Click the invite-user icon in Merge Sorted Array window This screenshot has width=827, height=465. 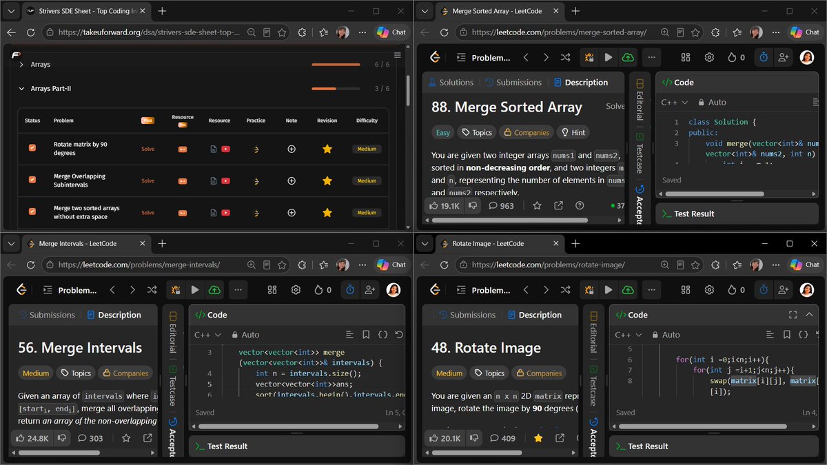tap(782, 58)
